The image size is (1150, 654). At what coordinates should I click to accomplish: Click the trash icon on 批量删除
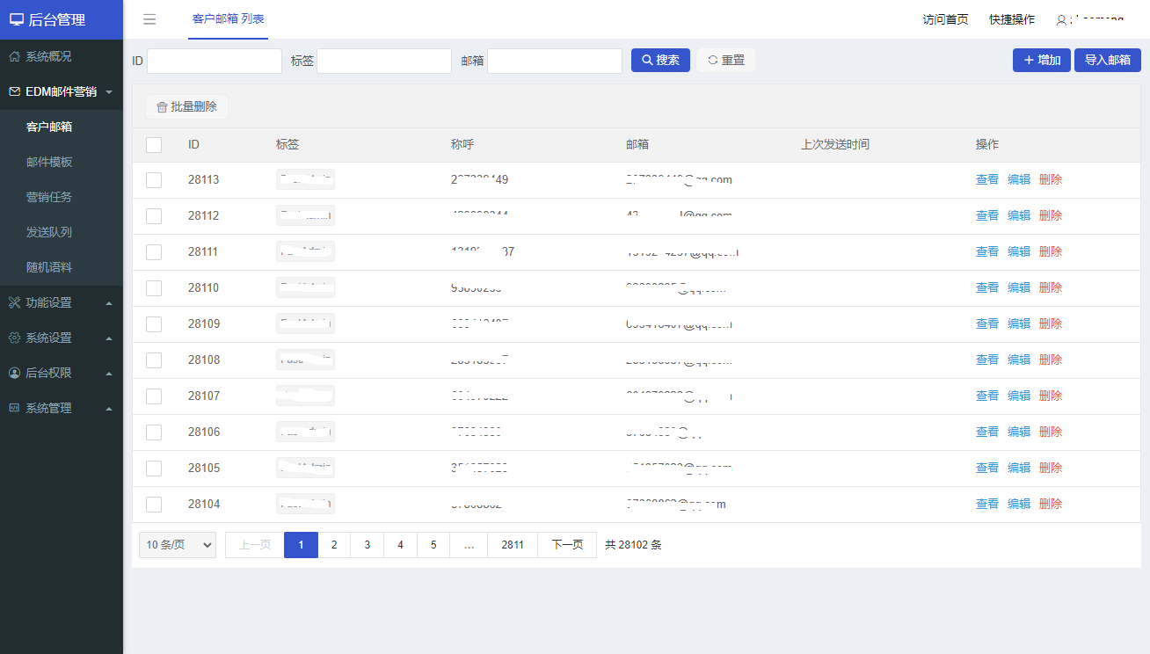click(162, 105)
